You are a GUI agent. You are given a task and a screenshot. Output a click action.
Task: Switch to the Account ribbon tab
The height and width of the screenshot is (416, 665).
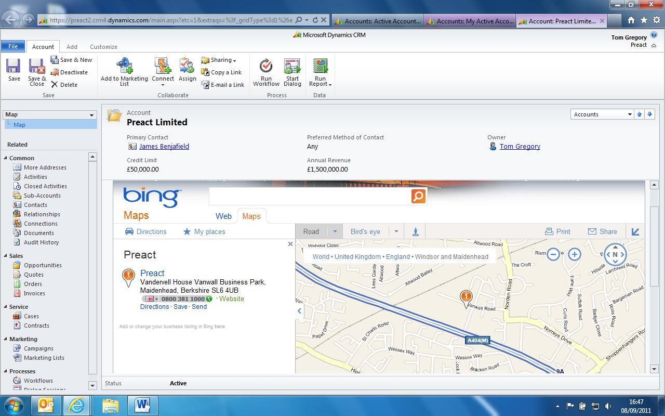(43, 46)
